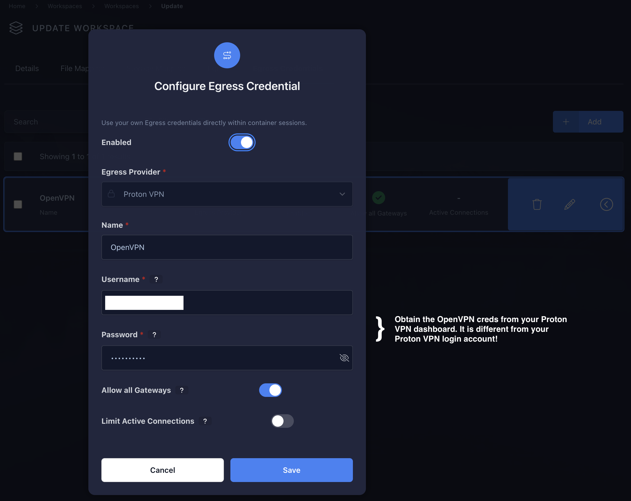This screenshot has height=501, width=631.
Task: Check the OpenVPN row checkbox
Action: coord(18,204)
